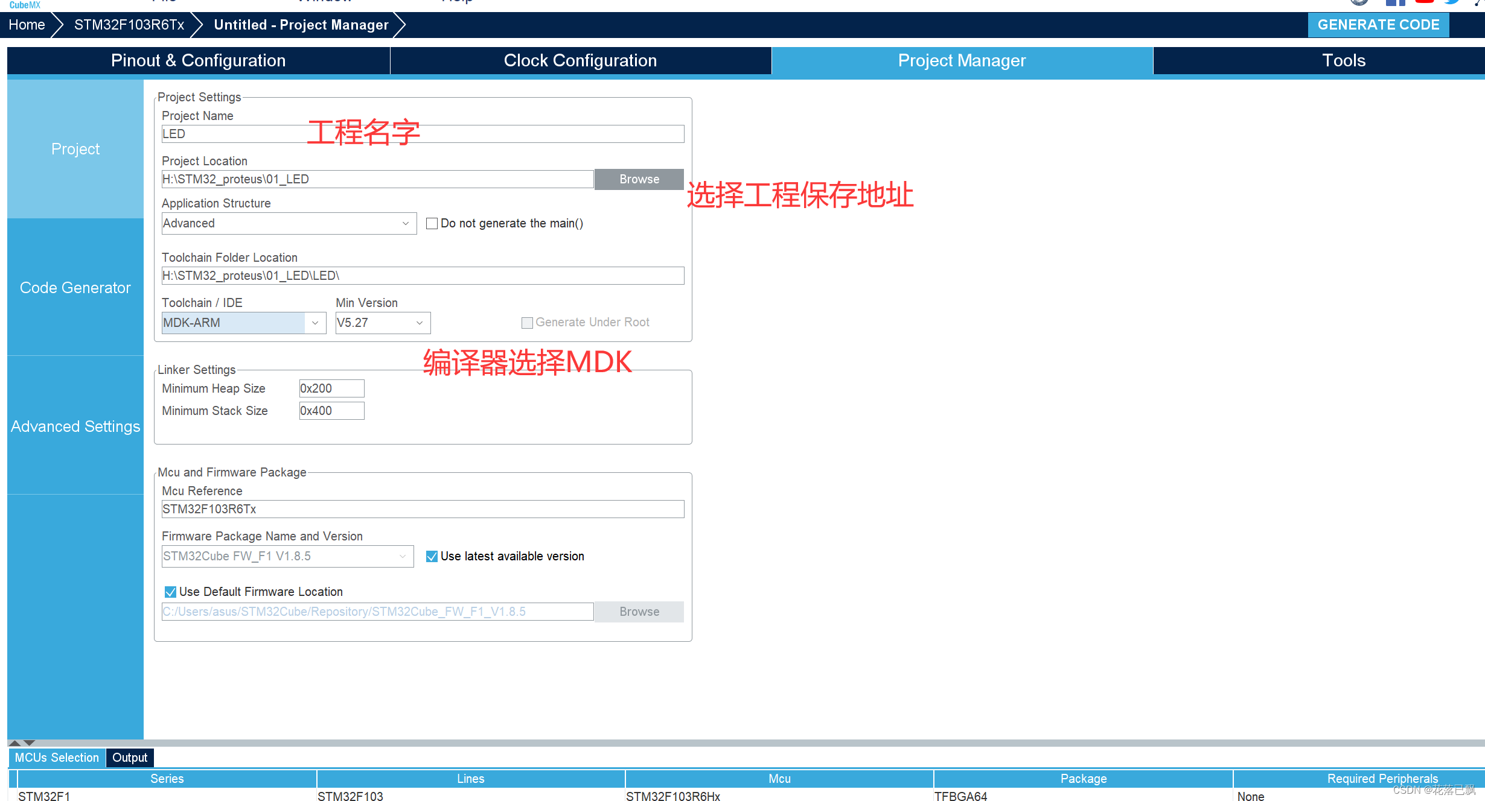Uncheck Use Default Firmware Location
The height and width of the screenshot is (801, 1485).
[170, 592]
